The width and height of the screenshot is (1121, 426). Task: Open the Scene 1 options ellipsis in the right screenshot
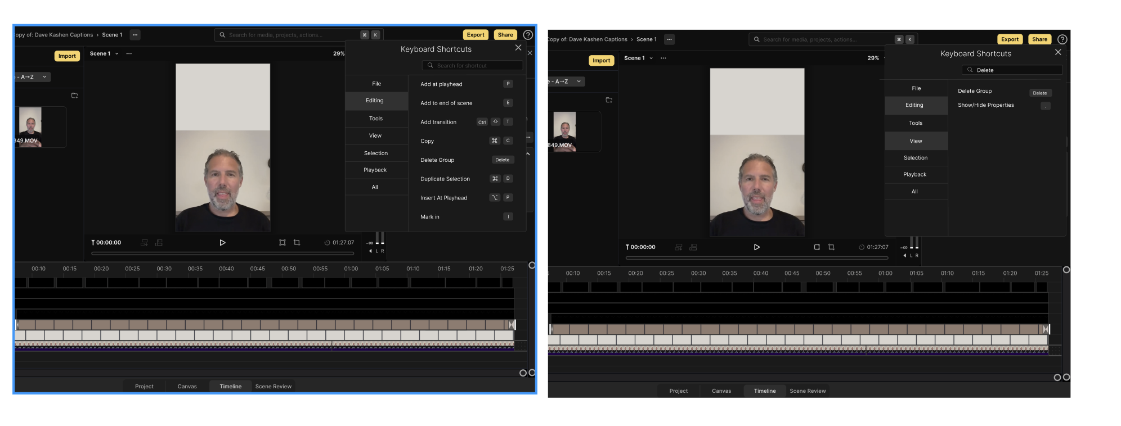click(x=663, y=58)
